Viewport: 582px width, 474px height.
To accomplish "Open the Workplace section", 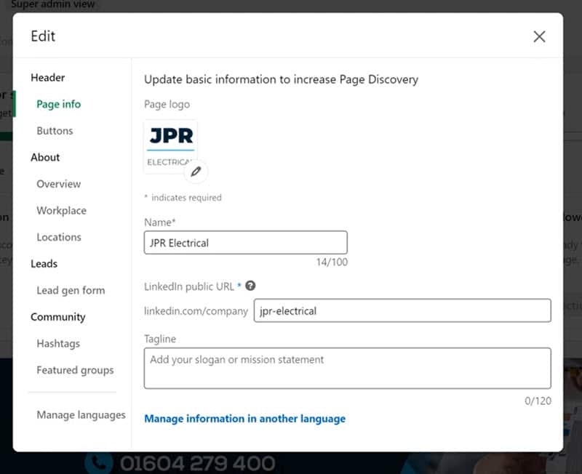I will coord(62,211).
